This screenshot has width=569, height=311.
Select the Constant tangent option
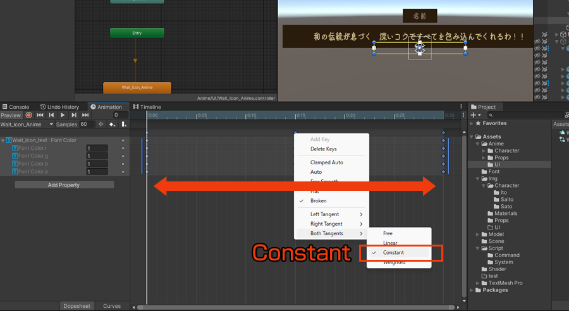point(393,253)
